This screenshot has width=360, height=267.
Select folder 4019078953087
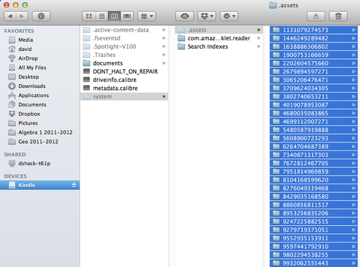pyautogui.click(x=314, y=105)
